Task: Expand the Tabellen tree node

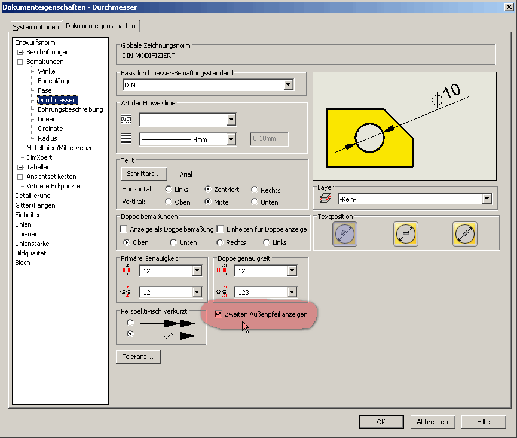Action: click(x=20, y=167)
